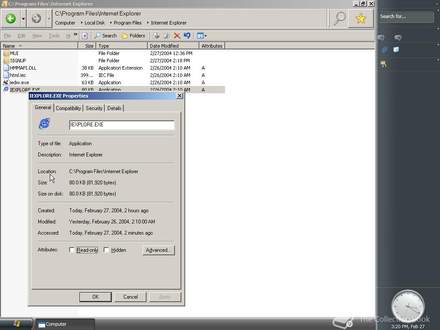Select the General tab
The width and height of the screenshot is (440, 330).
[x=43, y=107]
